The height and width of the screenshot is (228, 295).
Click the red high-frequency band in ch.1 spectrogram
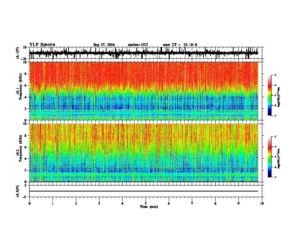click(143, 74)
